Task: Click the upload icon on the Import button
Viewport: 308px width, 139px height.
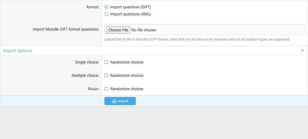Action: 114,101
